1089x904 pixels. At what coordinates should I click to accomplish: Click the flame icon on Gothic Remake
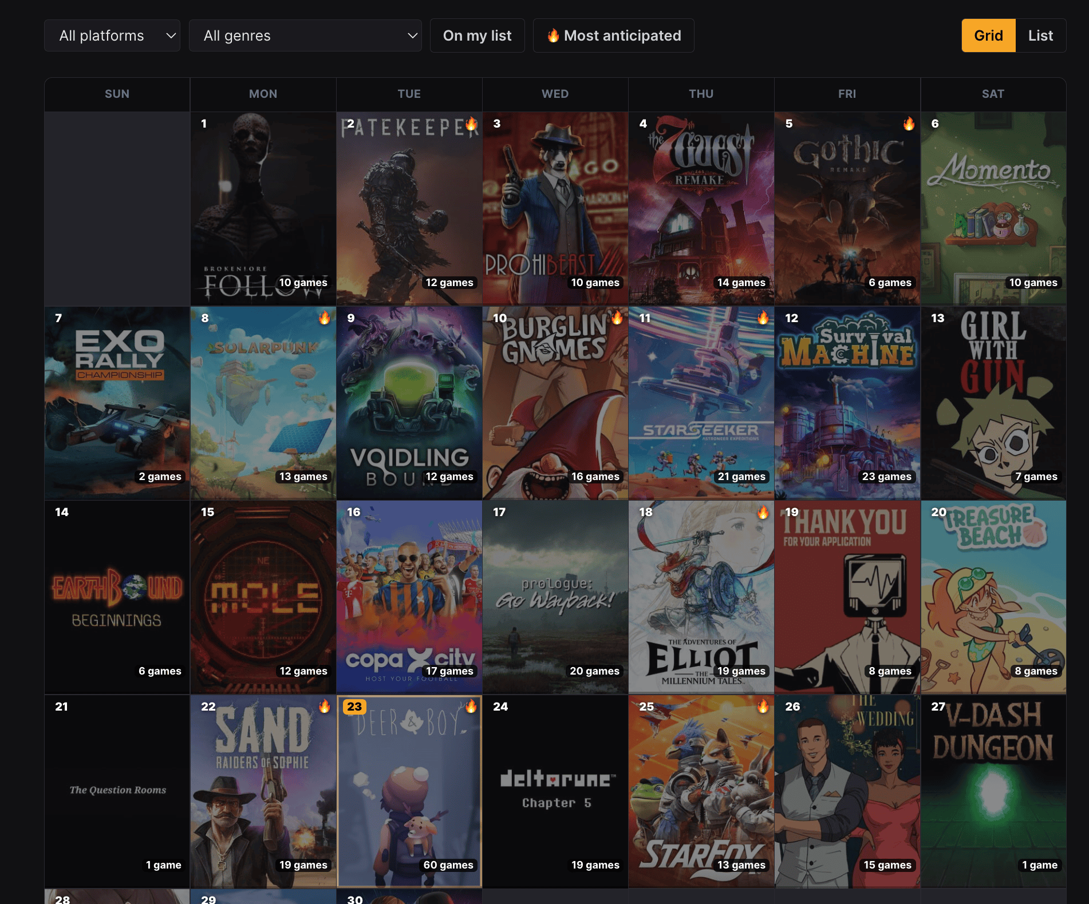pyautogui.click(x=909, y=123)
